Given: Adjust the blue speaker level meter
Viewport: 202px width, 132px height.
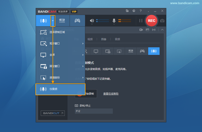Looking at the screenshot, I should (103, 20).
